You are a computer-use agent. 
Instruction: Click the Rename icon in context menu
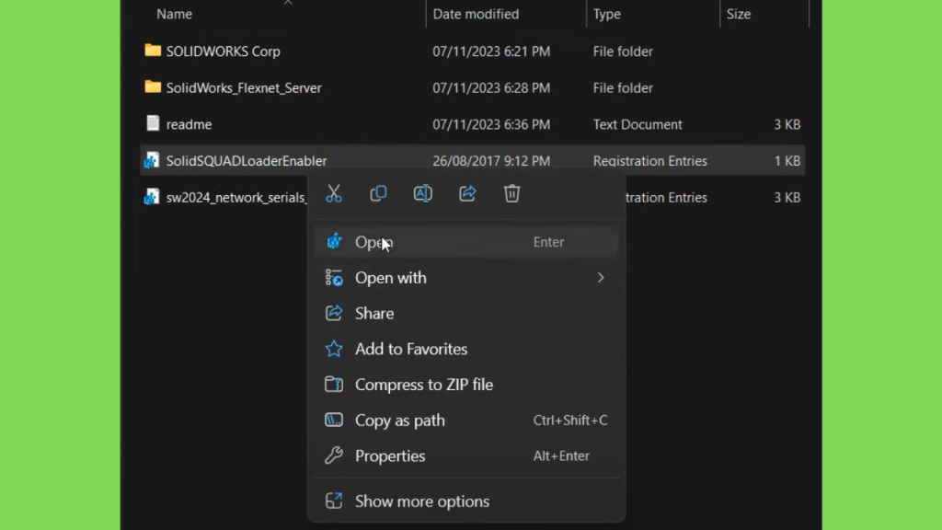pos(423,193)
